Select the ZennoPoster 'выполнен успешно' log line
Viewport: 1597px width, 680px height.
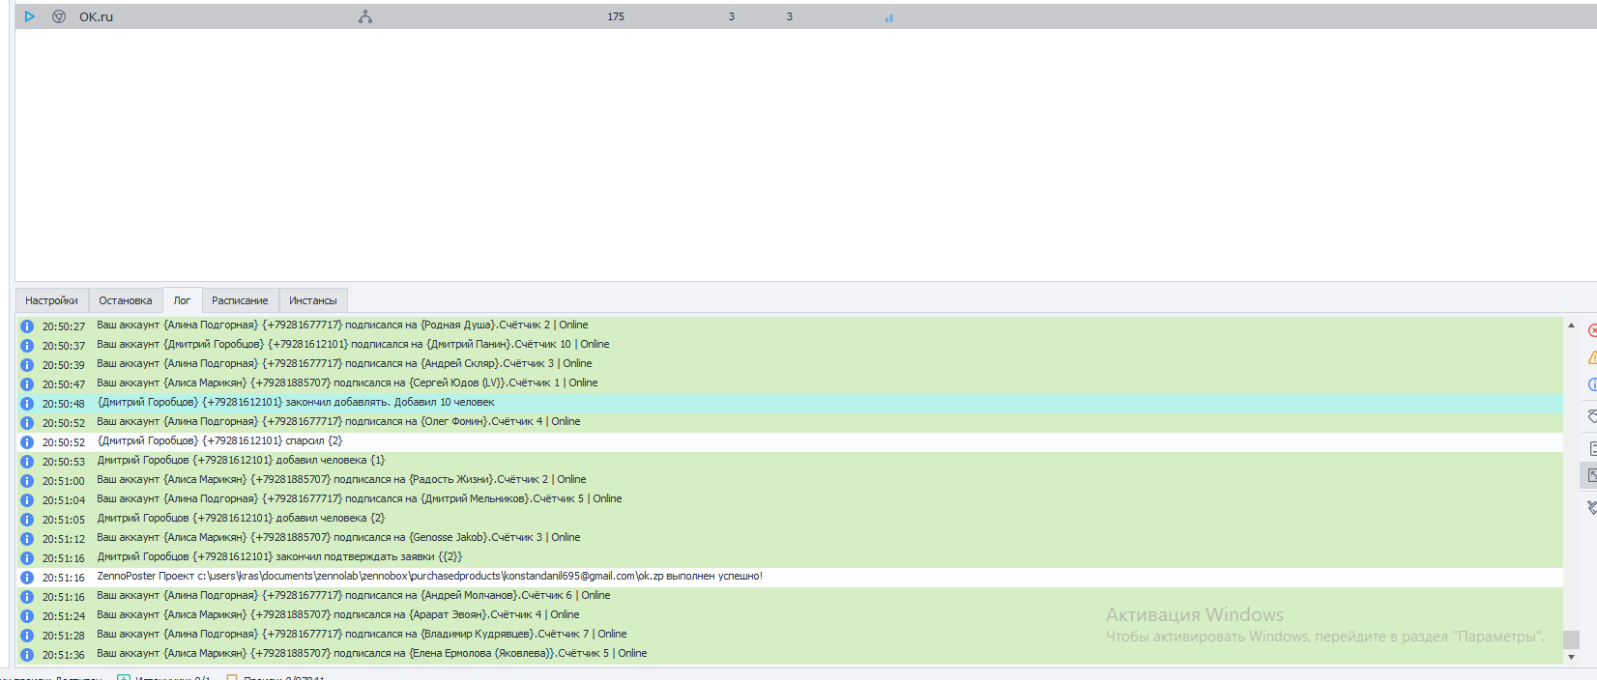pos(790,577)
